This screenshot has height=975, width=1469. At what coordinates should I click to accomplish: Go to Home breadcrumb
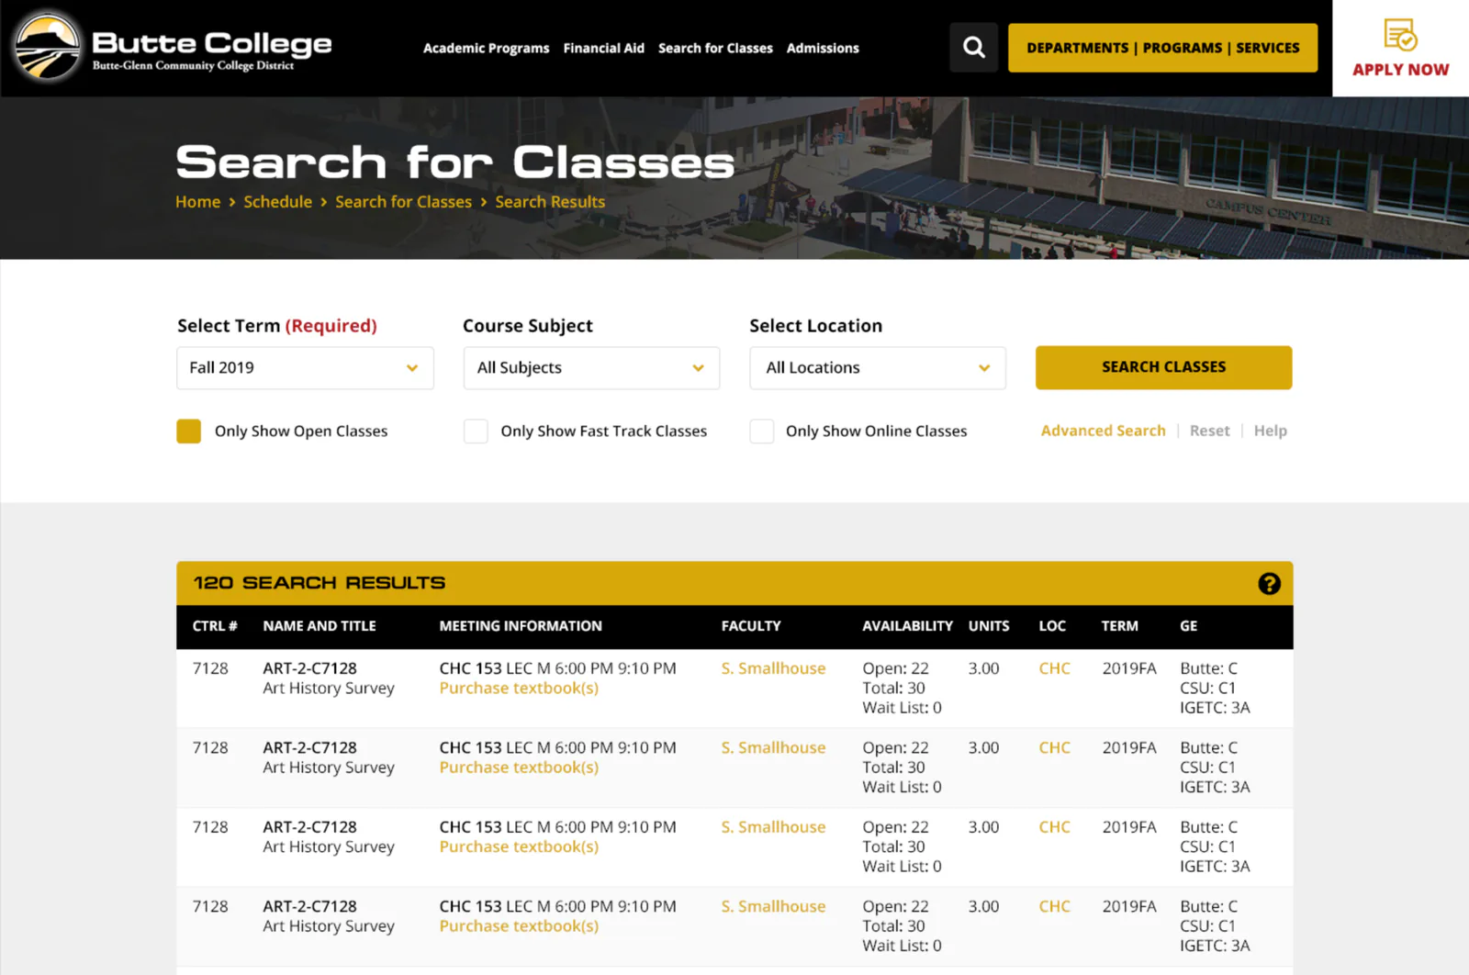point(198,202)
